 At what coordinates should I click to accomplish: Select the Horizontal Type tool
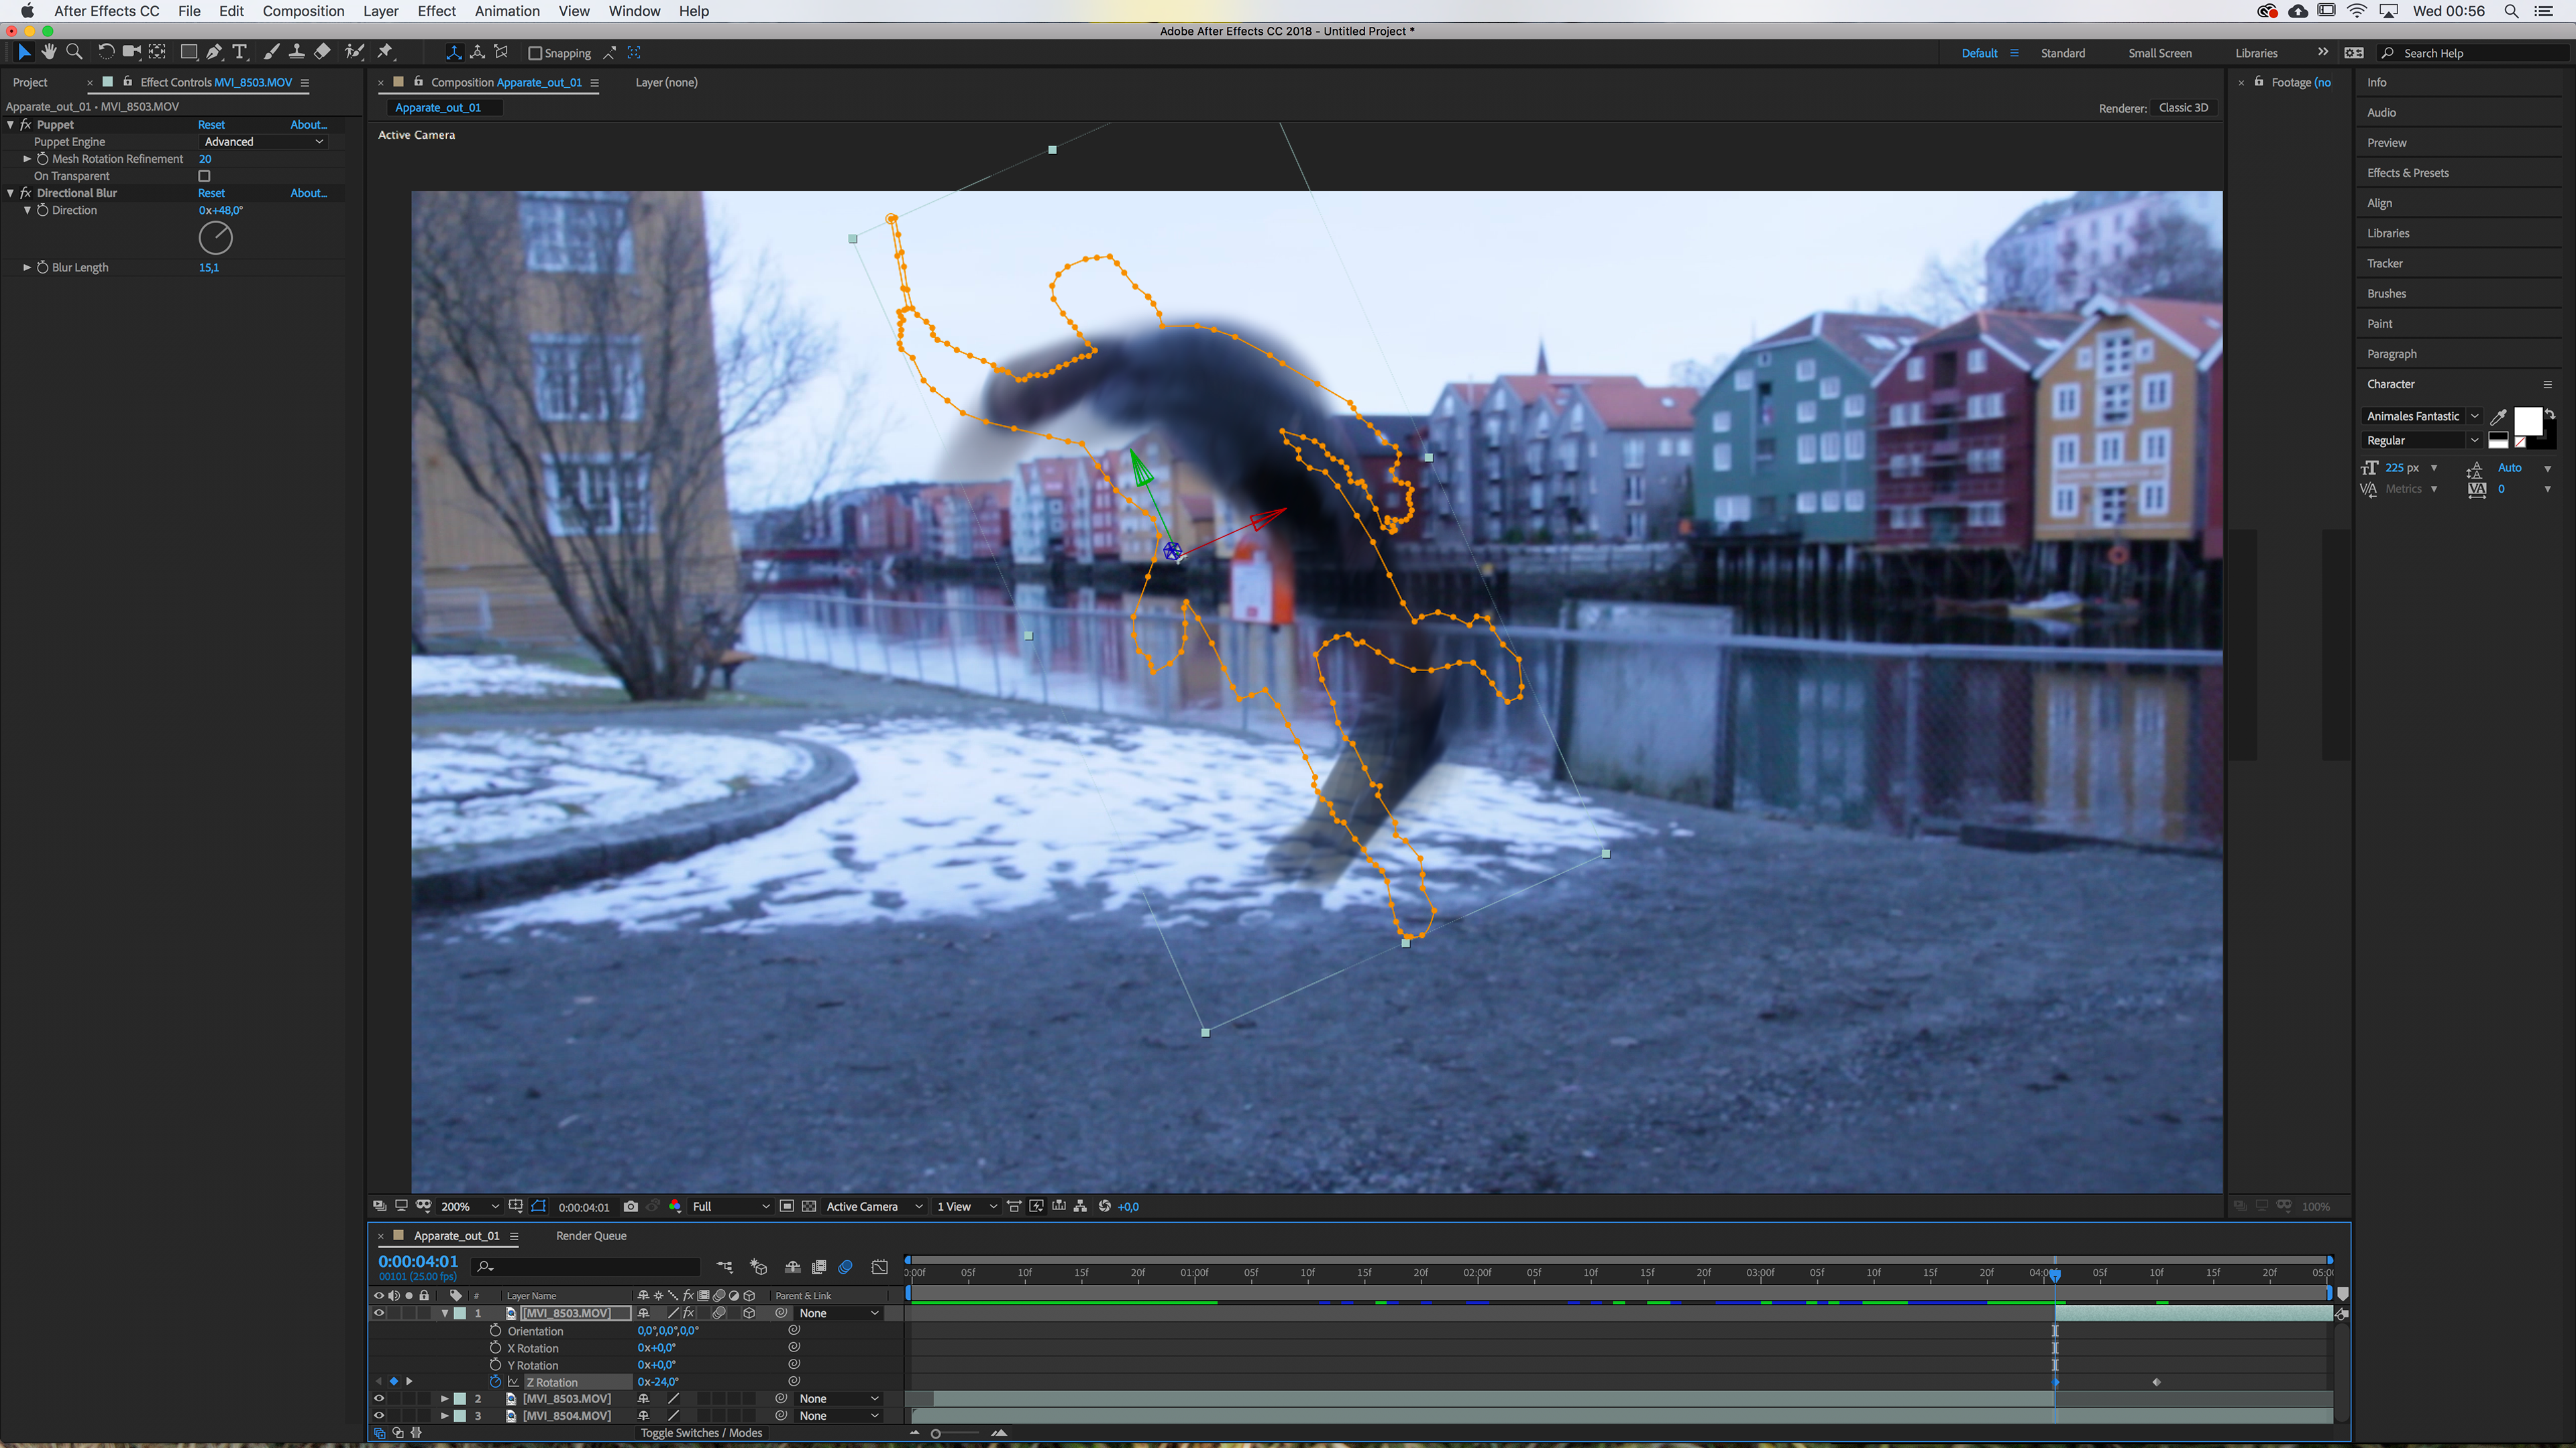click(x=239, y=52)
